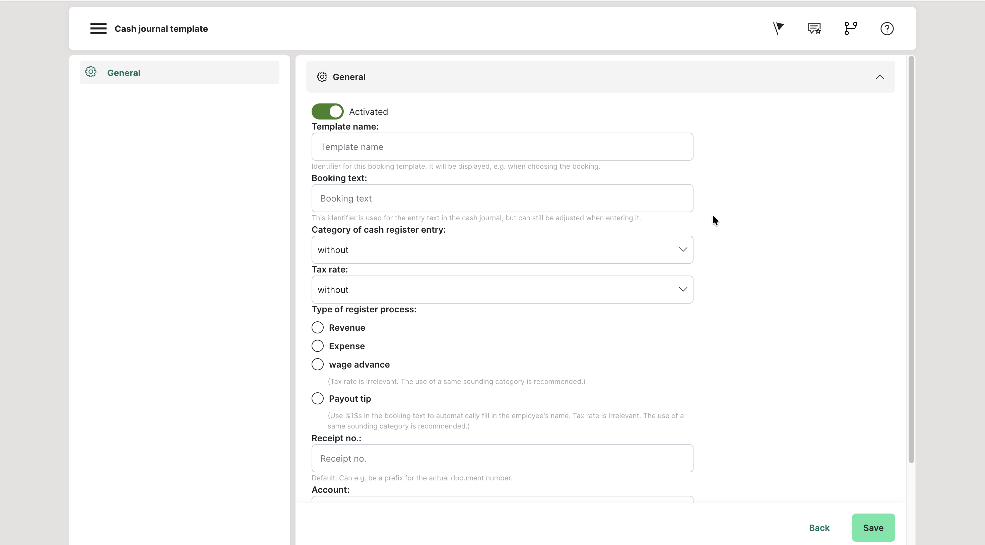Image resolution: width=985 pixels, height=545 pixels.
Task: Click the Back link
Action: tap(819, 528)
